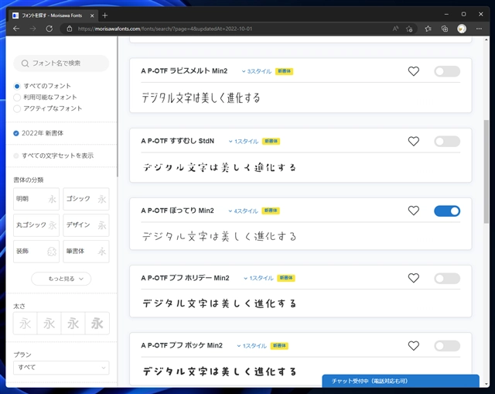Favorite the すずむし StdN font with heart icon
The image size is (495, 394).
pos(414,141)
